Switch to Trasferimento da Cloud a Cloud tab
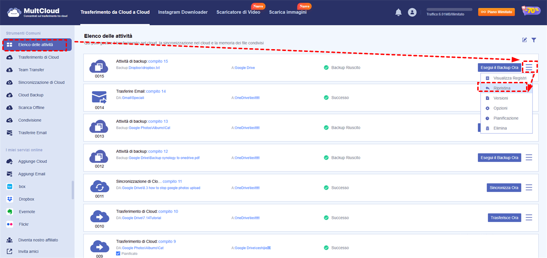 coord(114,12)
